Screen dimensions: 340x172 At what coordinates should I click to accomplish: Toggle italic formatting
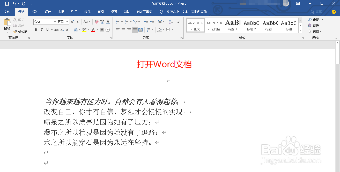click(41, 30)
